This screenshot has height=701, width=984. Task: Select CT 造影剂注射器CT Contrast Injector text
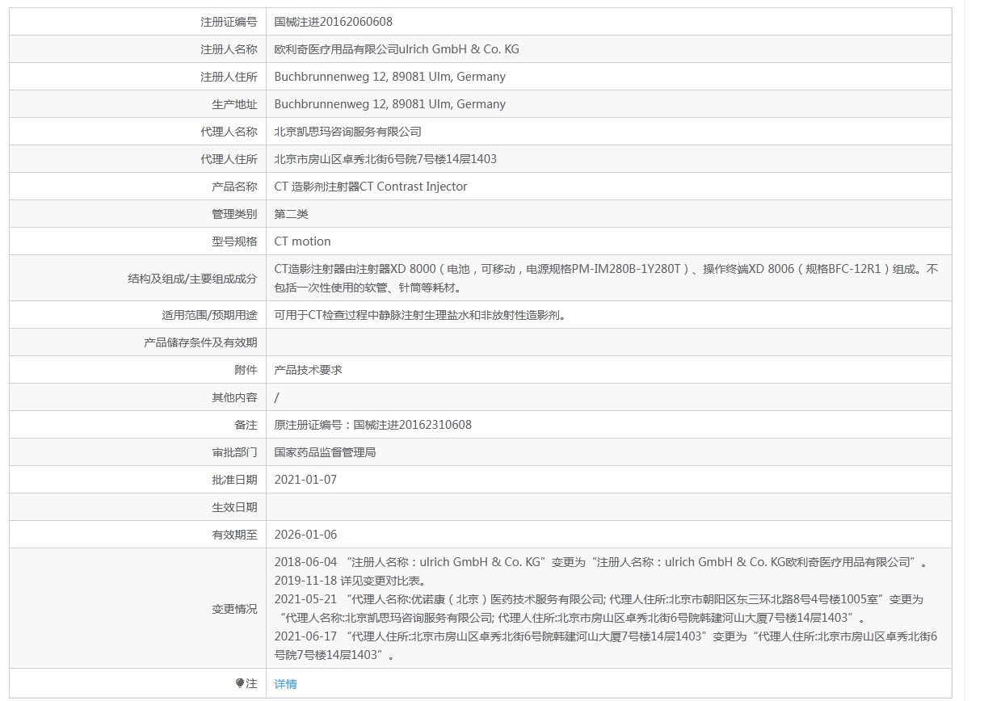tap(371, 187)
